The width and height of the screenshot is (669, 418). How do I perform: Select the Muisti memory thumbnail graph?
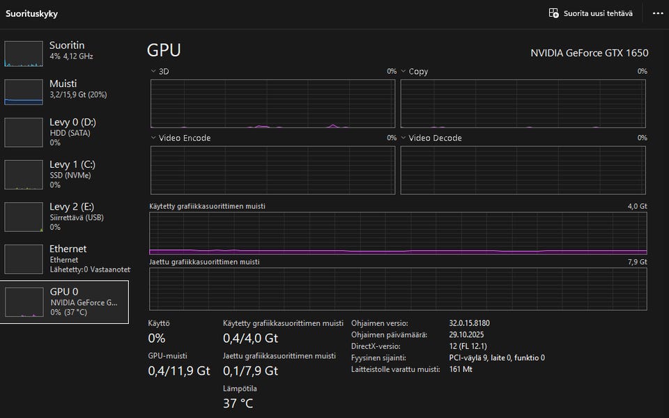click(24, 91)
